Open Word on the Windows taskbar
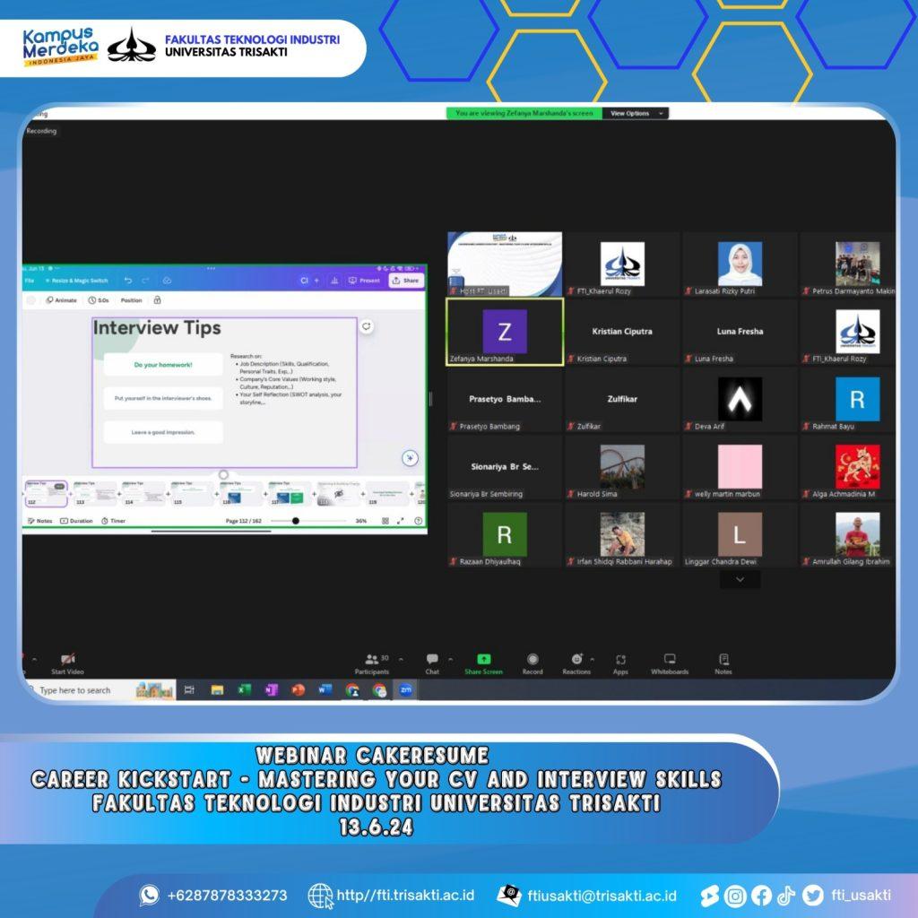 (x=325, y=689)
